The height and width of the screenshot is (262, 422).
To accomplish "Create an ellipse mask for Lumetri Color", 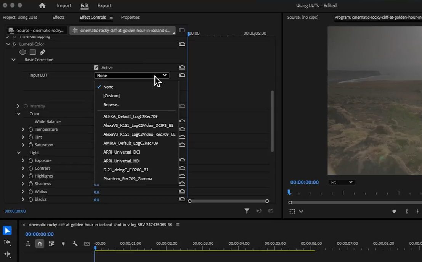I will point(22,52).
